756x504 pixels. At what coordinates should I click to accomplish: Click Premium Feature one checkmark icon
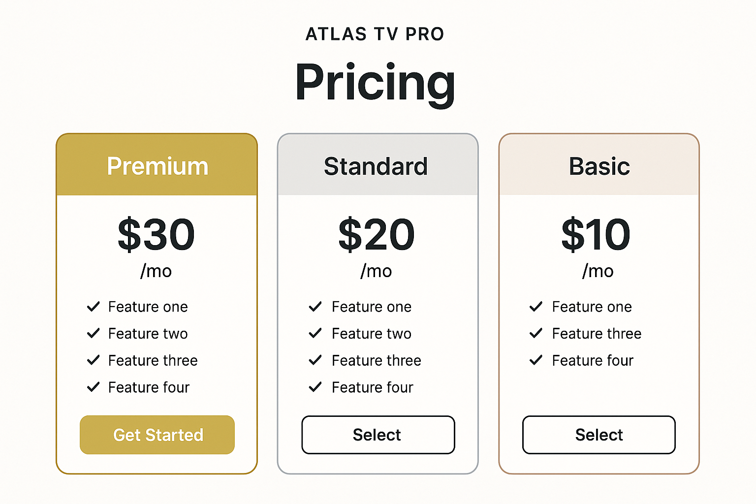[x=94, y=307]
